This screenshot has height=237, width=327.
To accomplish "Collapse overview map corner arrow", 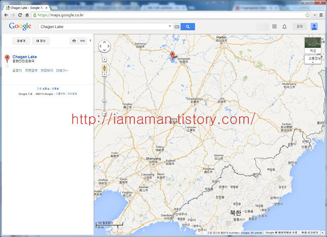I will (323, 232).
